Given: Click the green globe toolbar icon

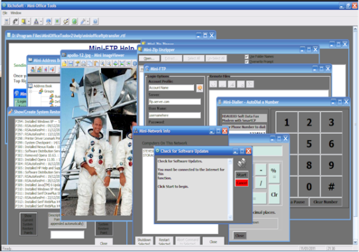Looking at the screenshot, I should click(74, 21).
